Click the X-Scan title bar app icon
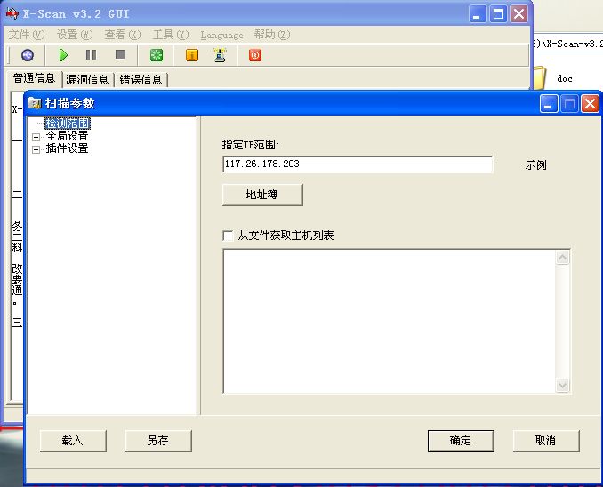 tap(12, 14)
